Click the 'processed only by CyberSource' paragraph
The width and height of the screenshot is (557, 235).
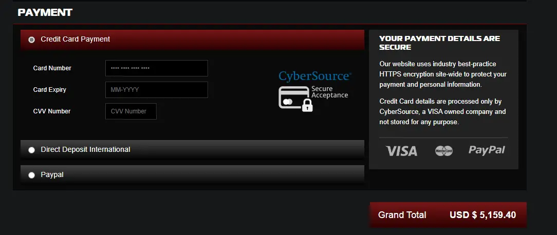click(442, 112)
